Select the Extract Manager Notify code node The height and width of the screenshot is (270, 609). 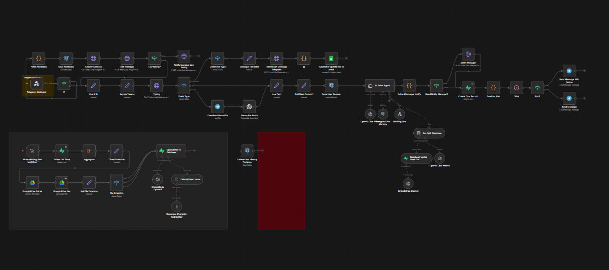point(409,86)
